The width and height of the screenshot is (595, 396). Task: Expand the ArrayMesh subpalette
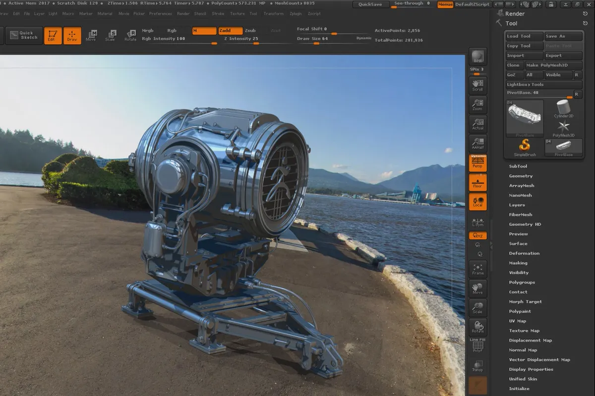[522, 186]
